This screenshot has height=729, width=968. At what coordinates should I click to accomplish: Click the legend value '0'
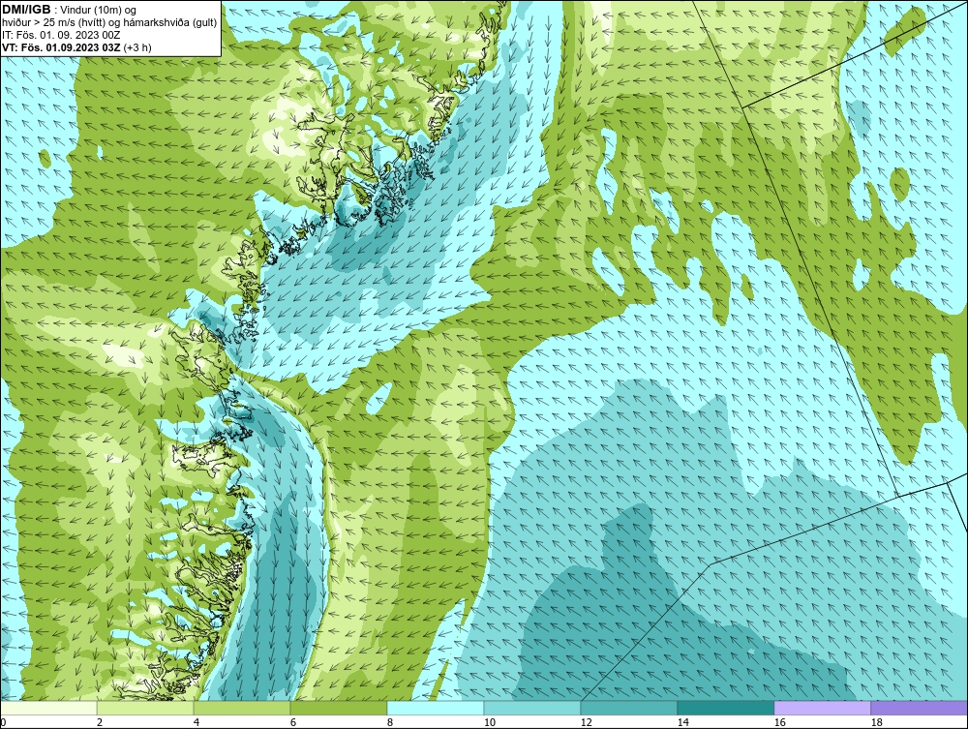(x=3, y=722)
